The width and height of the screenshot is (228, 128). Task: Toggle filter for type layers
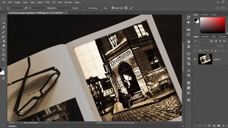tap(220, 41)
